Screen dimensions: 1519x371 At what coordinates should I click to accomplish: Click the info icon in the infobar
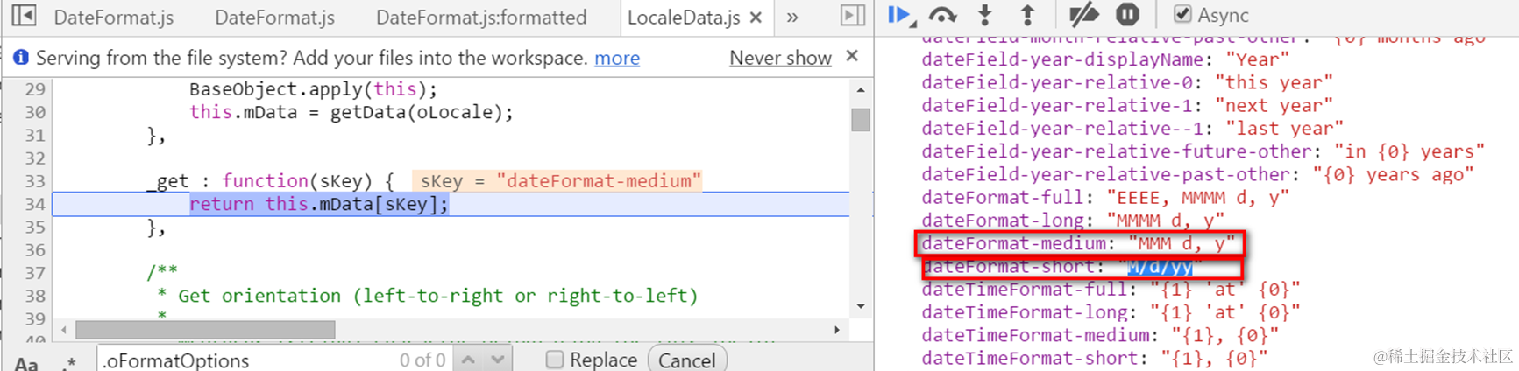[21, 58]
